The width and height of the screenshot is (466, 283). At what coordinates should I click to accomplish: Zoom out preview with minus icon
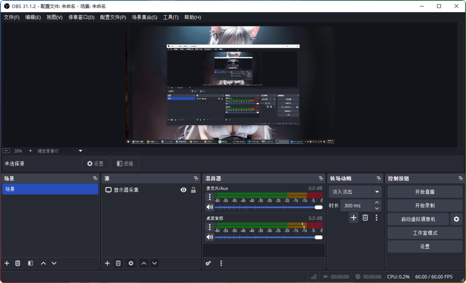(6, 151)
